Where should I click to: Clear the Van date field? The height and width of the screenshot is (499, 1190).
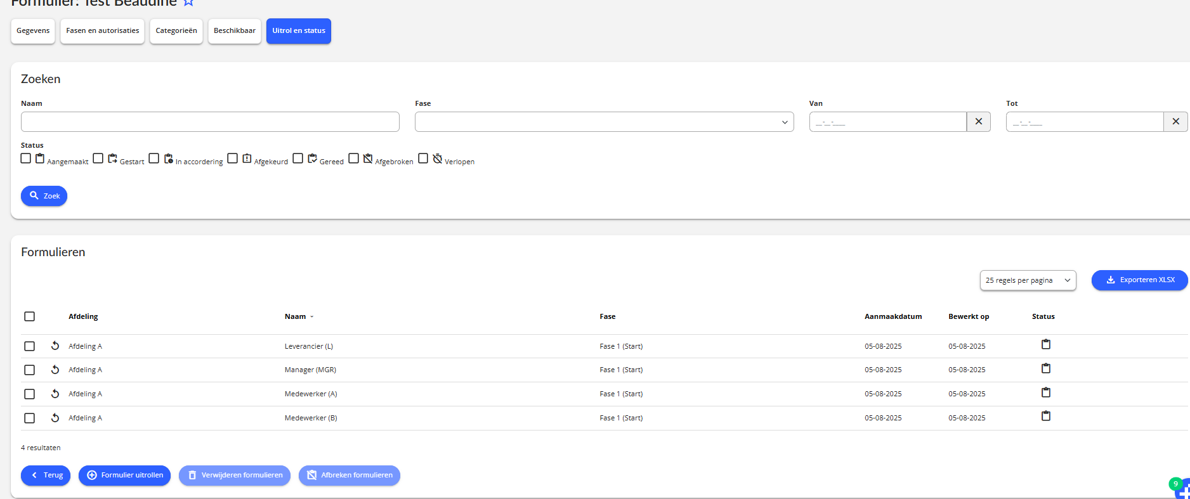coord(979,122)
